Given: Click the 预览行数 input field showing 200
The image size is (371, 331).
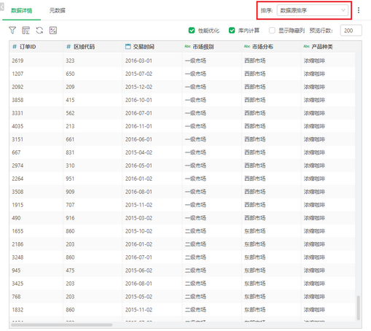Looking at the screenshot, I should pyautogui.click(x=351, y=31).
